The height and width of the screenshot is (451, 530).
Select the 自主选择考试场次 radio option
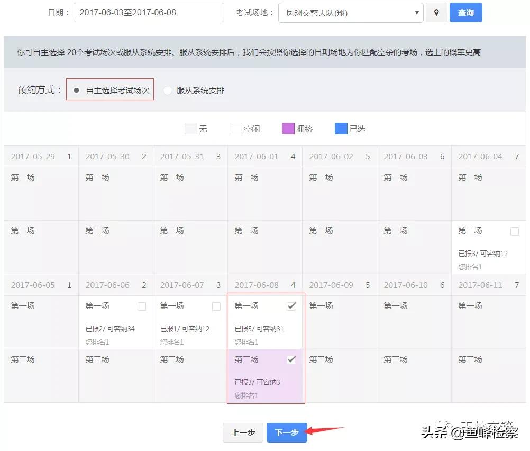click(x=77, y=90)
